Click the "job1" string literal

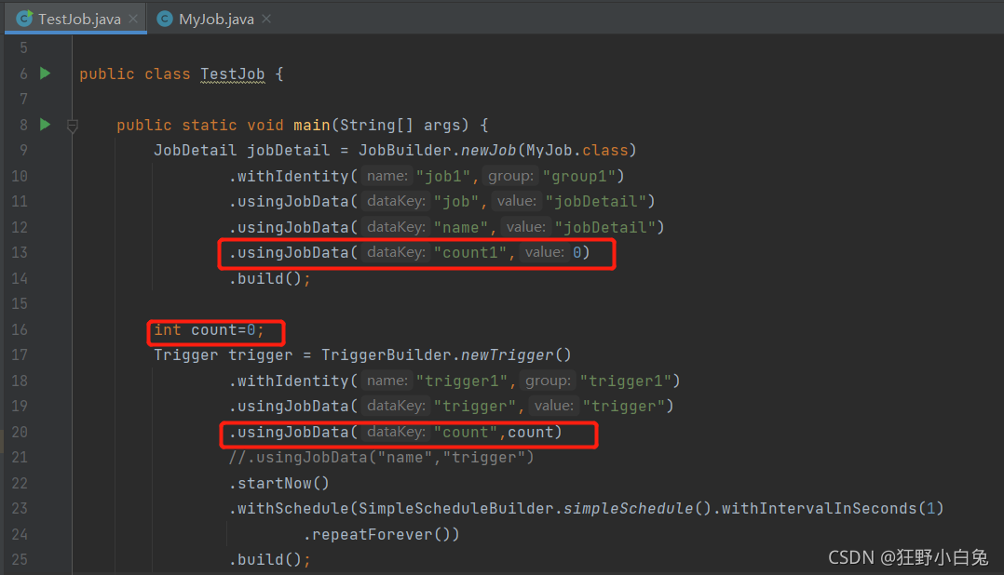(443, 176)
